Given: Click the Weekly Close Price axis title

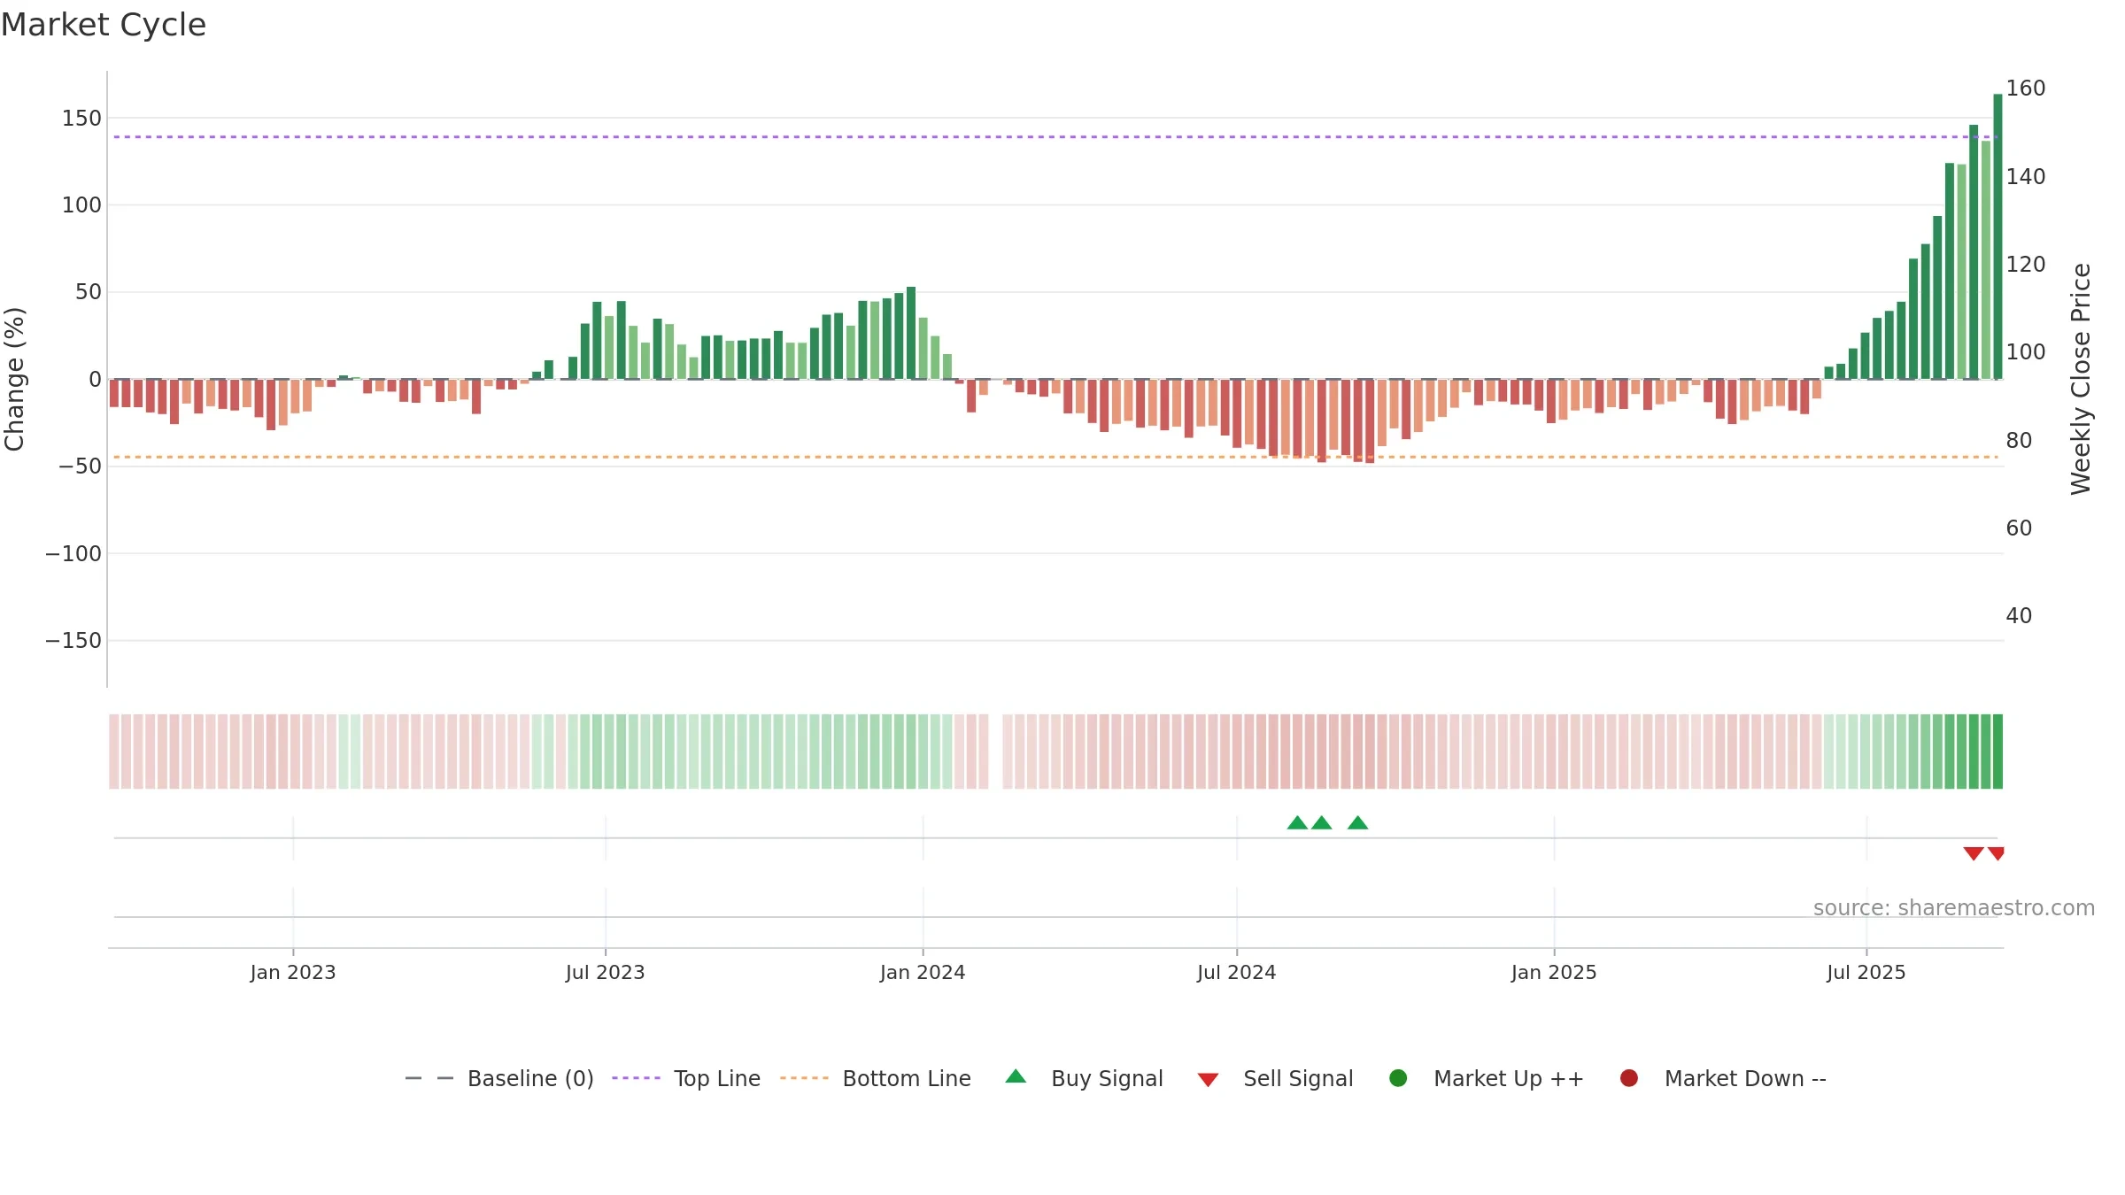Looking at the screenshot, I should (x=2081, y=379).
